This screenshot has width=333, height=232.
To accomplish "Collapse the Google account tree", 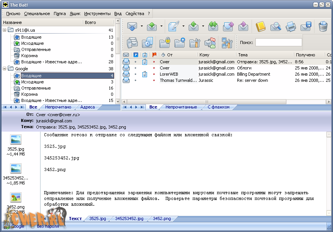I will 5,69.
